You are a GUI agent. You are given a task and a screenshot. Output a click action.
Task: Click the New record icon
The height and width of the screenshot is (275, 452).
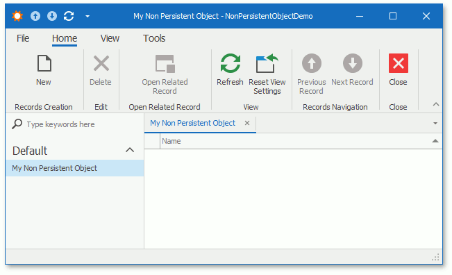tap(44, 63)
